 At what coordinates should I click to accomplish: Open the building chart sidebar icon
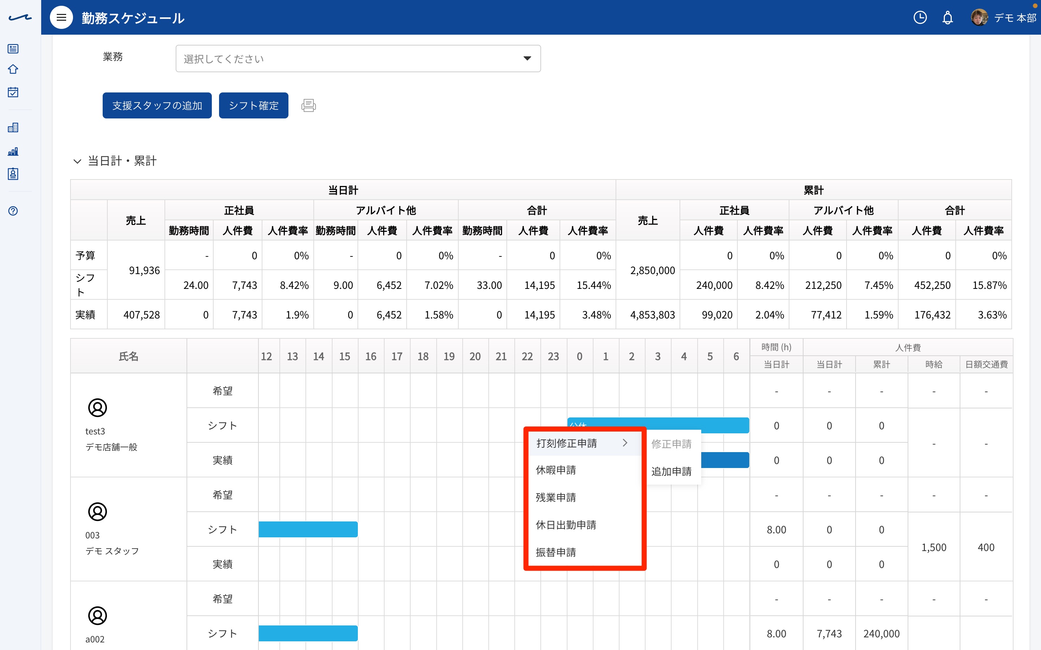pos(13,128)
